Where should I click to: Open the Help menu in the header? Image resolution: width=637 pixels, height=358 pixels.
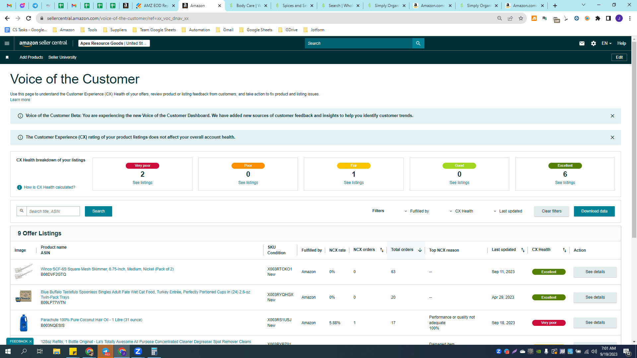[x=622, y=43]
